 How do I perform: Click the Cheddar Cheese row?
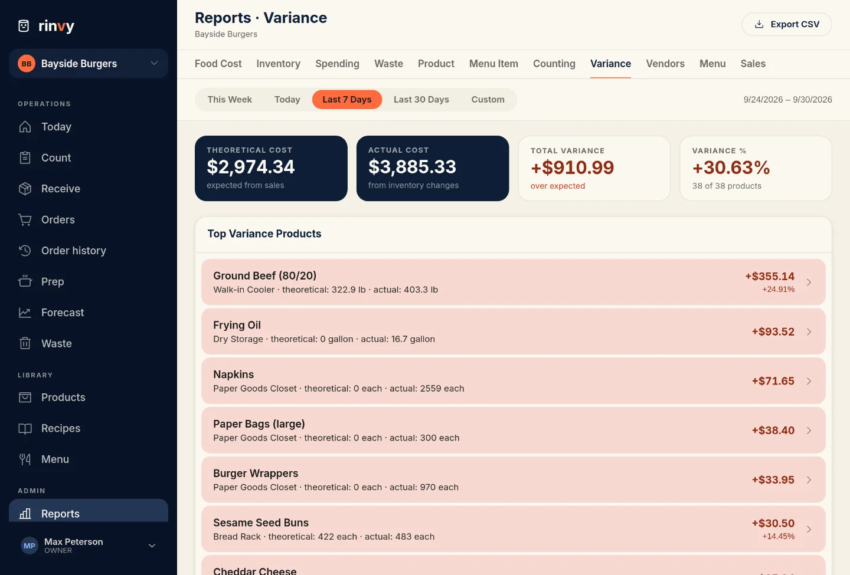[513, 565]
